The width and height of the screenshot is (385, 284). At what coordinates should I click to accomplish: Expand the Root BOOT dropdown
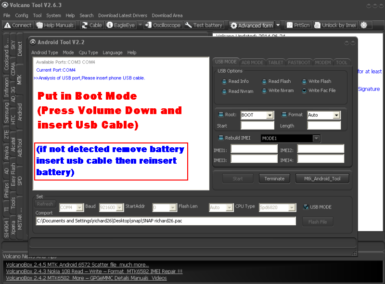coord(269,115)
